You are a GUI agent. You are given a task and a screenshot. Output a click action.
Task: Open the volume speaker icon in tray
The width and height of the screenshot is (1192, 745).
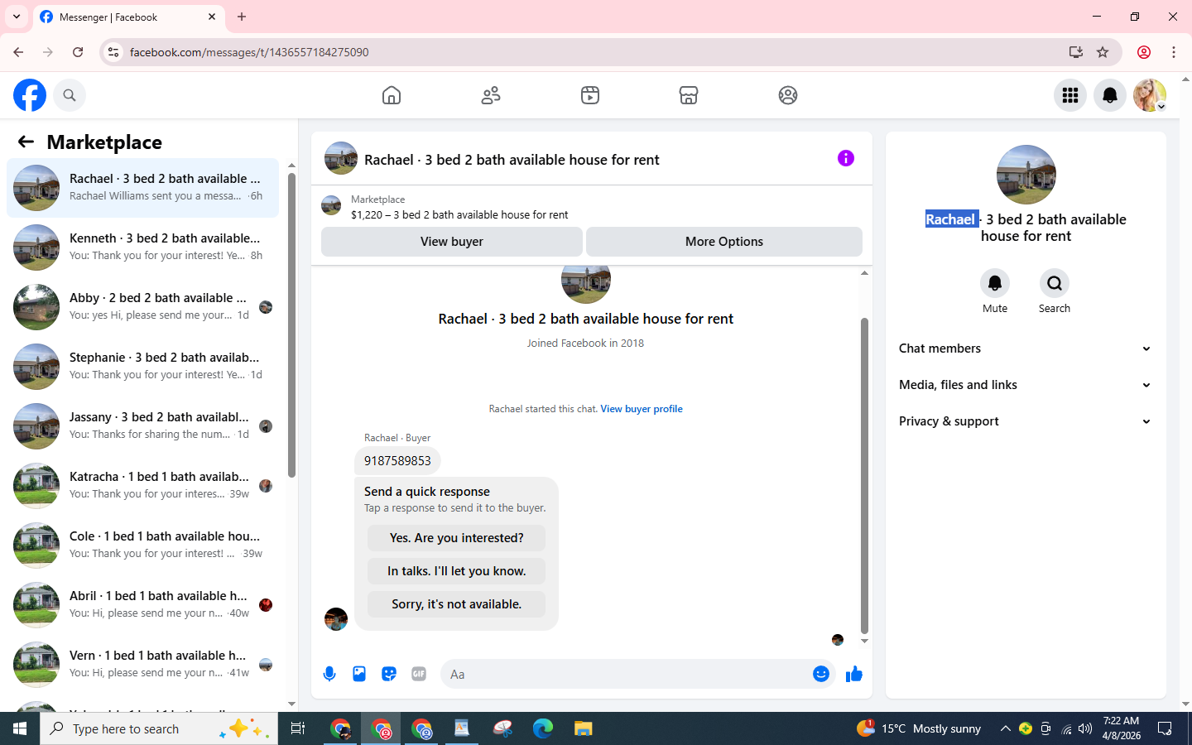pos(1085,728)
